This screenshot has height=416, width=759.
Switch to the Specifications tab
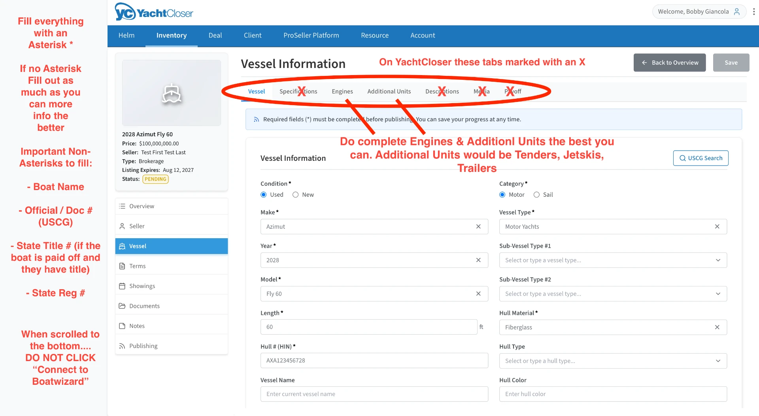(298, 91)
